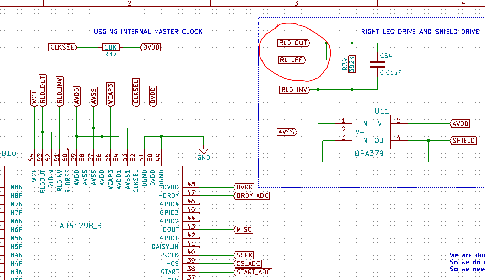Select the 10K resistor R37 symbol
Viewport: 485px width, 280px height.
[110, 47]
